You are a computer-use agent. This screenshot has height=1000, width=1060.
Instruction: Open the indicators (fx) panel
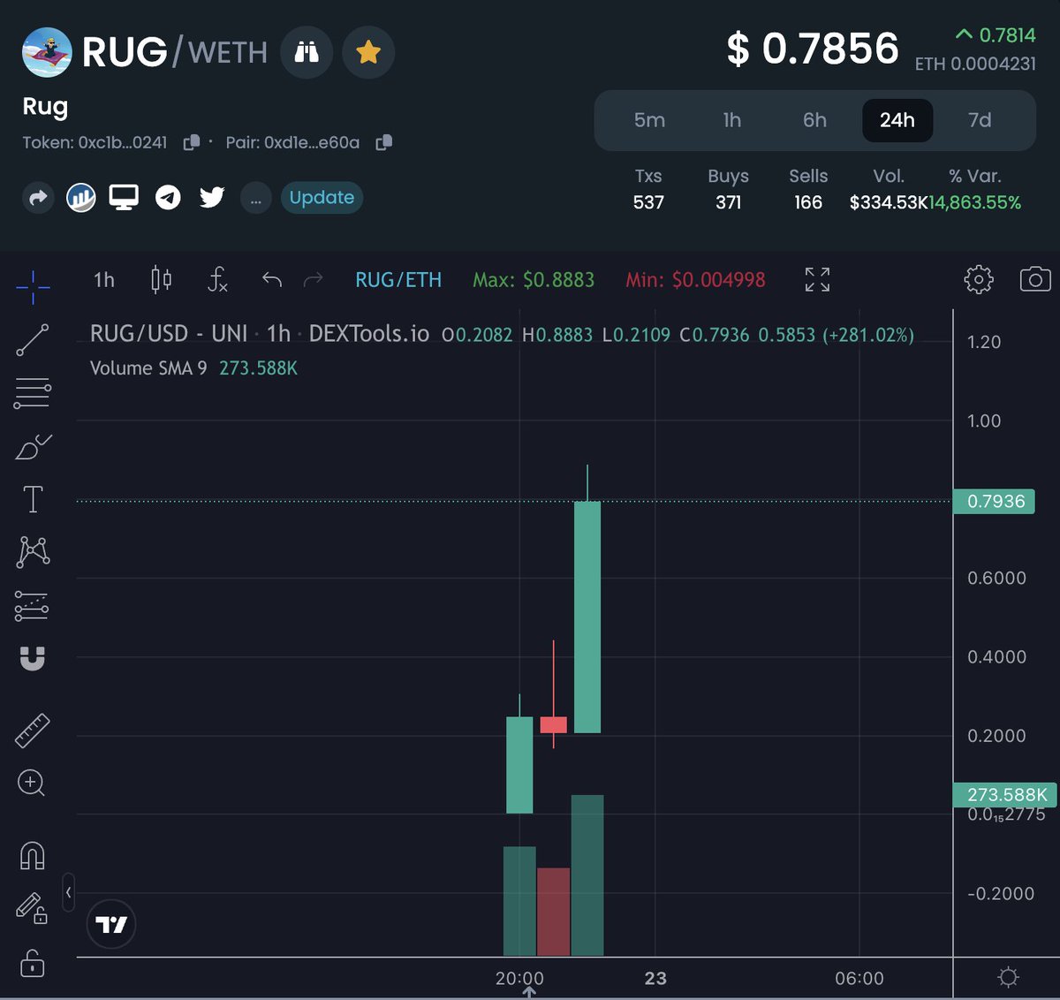click(216, 280)
